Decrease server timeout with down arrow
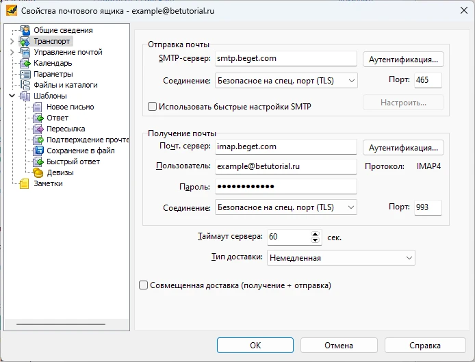Screen dimensions: 475x362 [x=315, y=240]
